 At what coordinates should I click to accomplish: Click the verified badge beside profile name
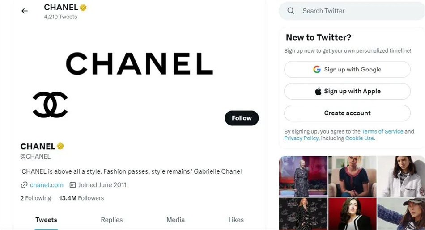[60, 146]
